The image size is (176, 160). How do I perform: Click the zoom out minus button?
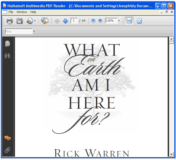pos(93,21)
